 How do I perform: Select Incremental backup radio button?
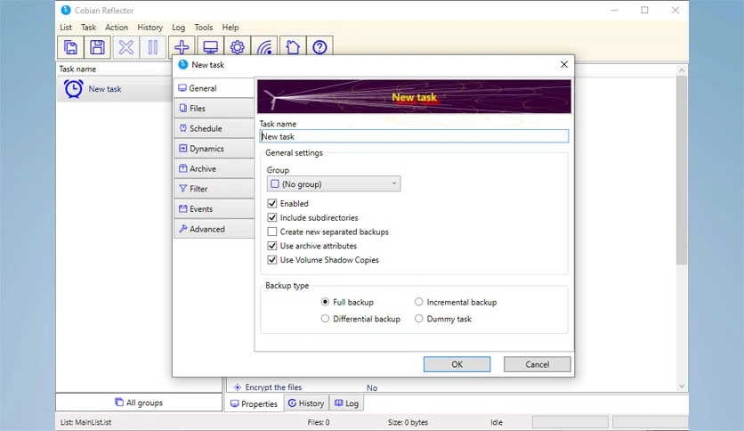(x=418, y=302)
